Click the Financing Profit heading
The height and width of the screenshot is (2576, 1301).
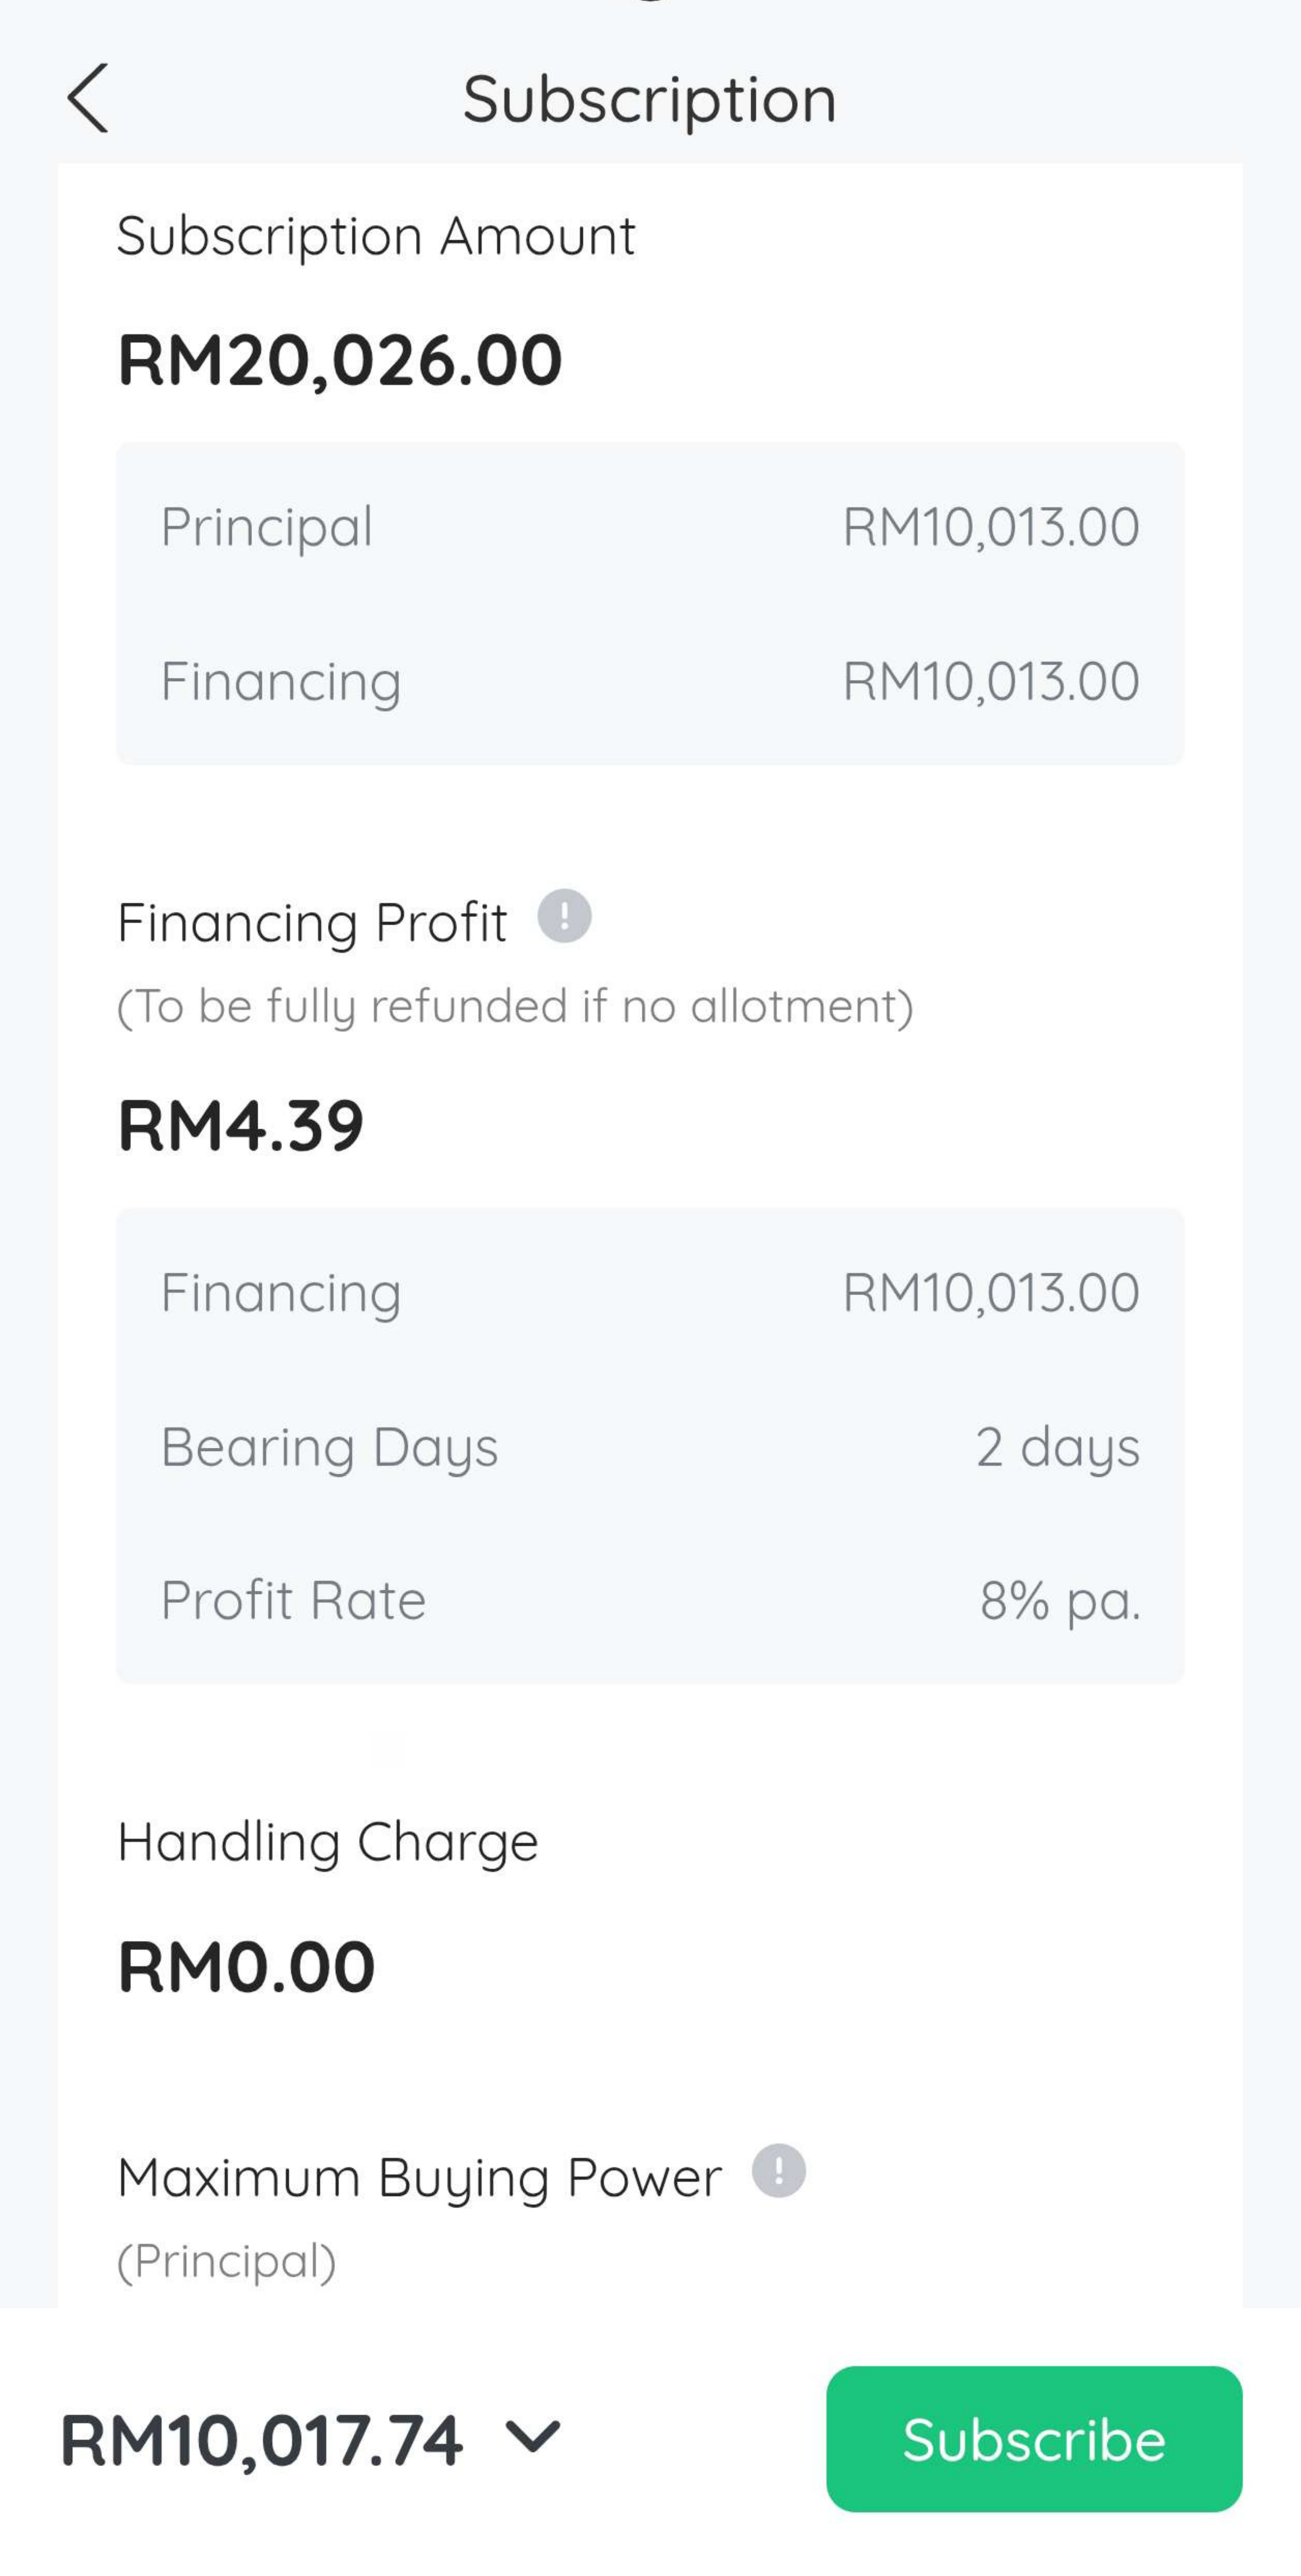tap(312, 922)
